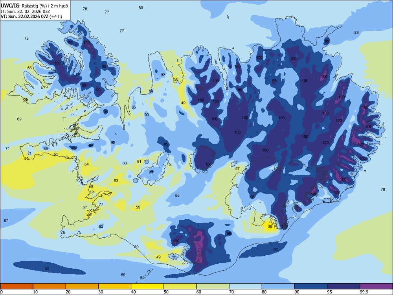Viewport: 393px width, 295px height.
Task: Click the '(+4 h)' forecast offset text
Action: pos(56,17)
